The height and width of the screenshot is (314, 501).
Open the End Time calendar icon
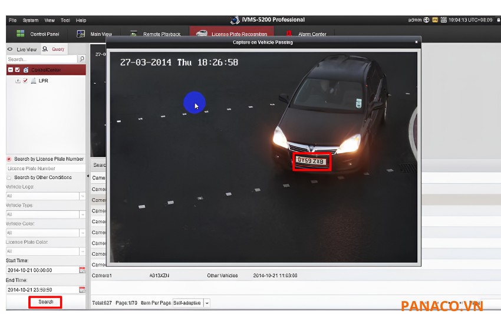[x=82, y=290]
